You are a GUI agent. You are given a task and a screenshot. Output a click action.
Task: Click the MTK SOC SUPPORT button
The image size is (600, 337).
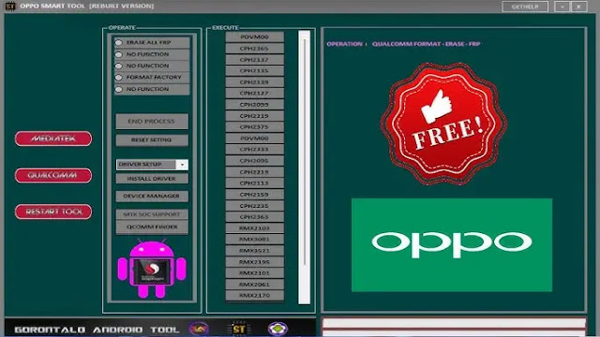pos(152,214)
